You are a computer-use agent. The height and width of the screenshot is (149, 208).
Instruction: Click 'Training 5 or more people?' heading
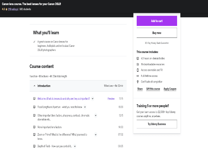(153, 106)
